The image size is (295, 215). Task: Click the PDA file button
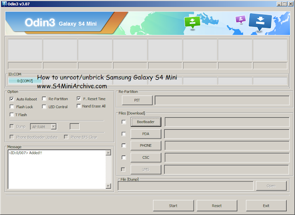click(146, 134)
